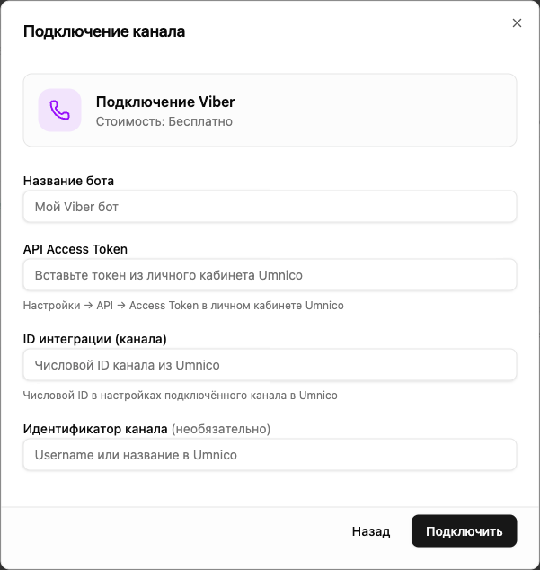Click the 'API Access Token' label
The image size is (540, 570).
point(75,249)
